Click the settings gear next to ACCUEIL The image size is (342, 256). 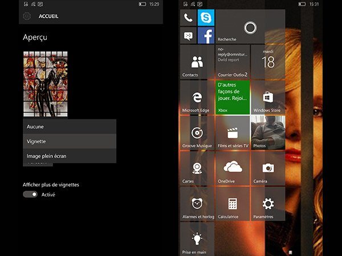(x=27, y=16)
